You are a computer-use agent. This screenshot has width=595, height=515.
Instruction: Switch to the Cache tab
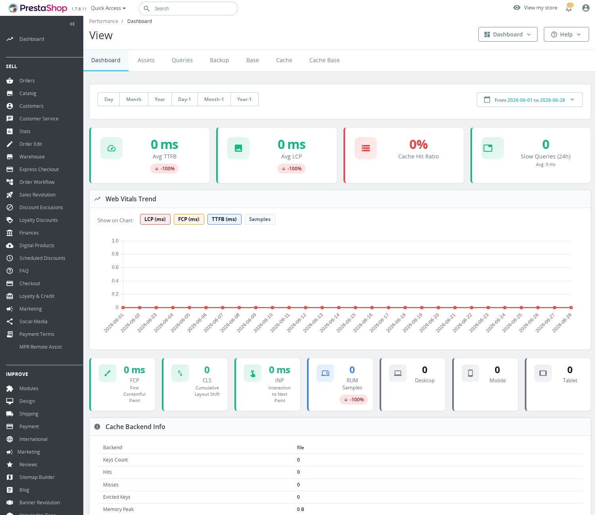pyautogui.click(x=284, y=60)
